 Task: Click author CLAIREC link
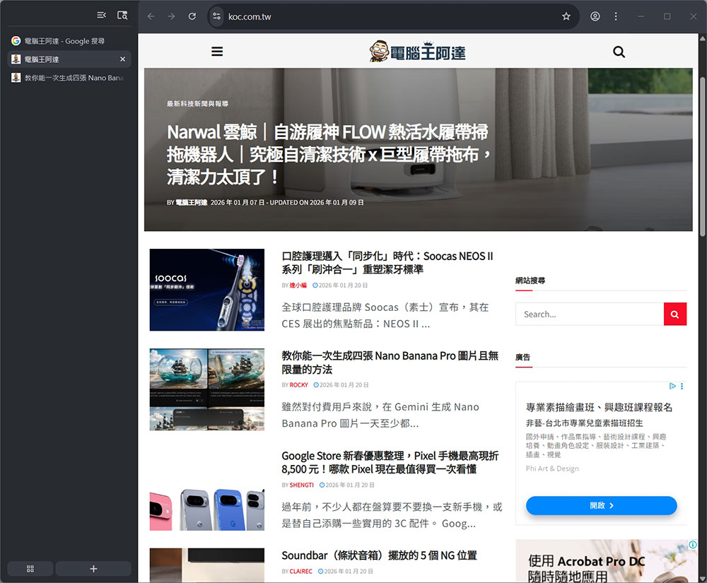tap(300, 571)
